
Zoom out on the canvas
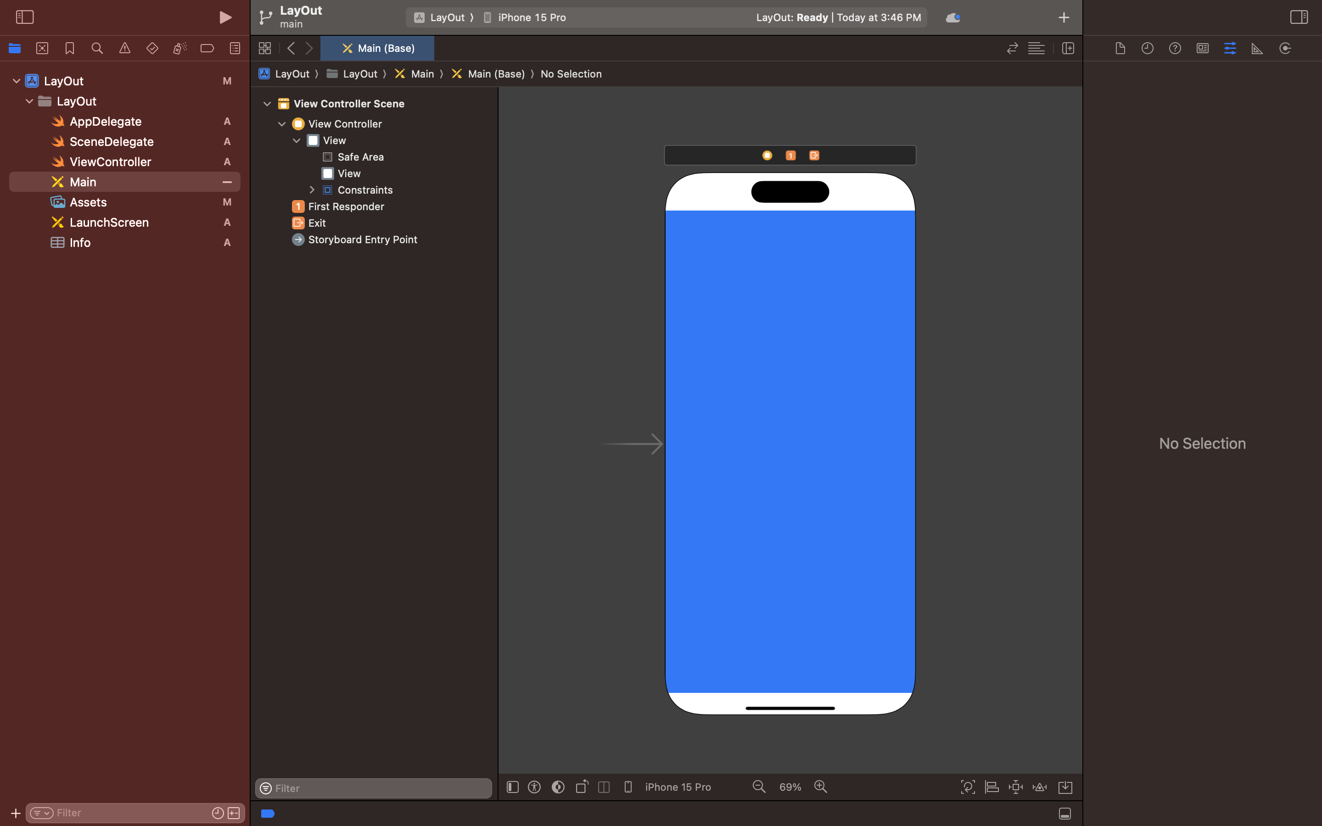coord(759,787)
